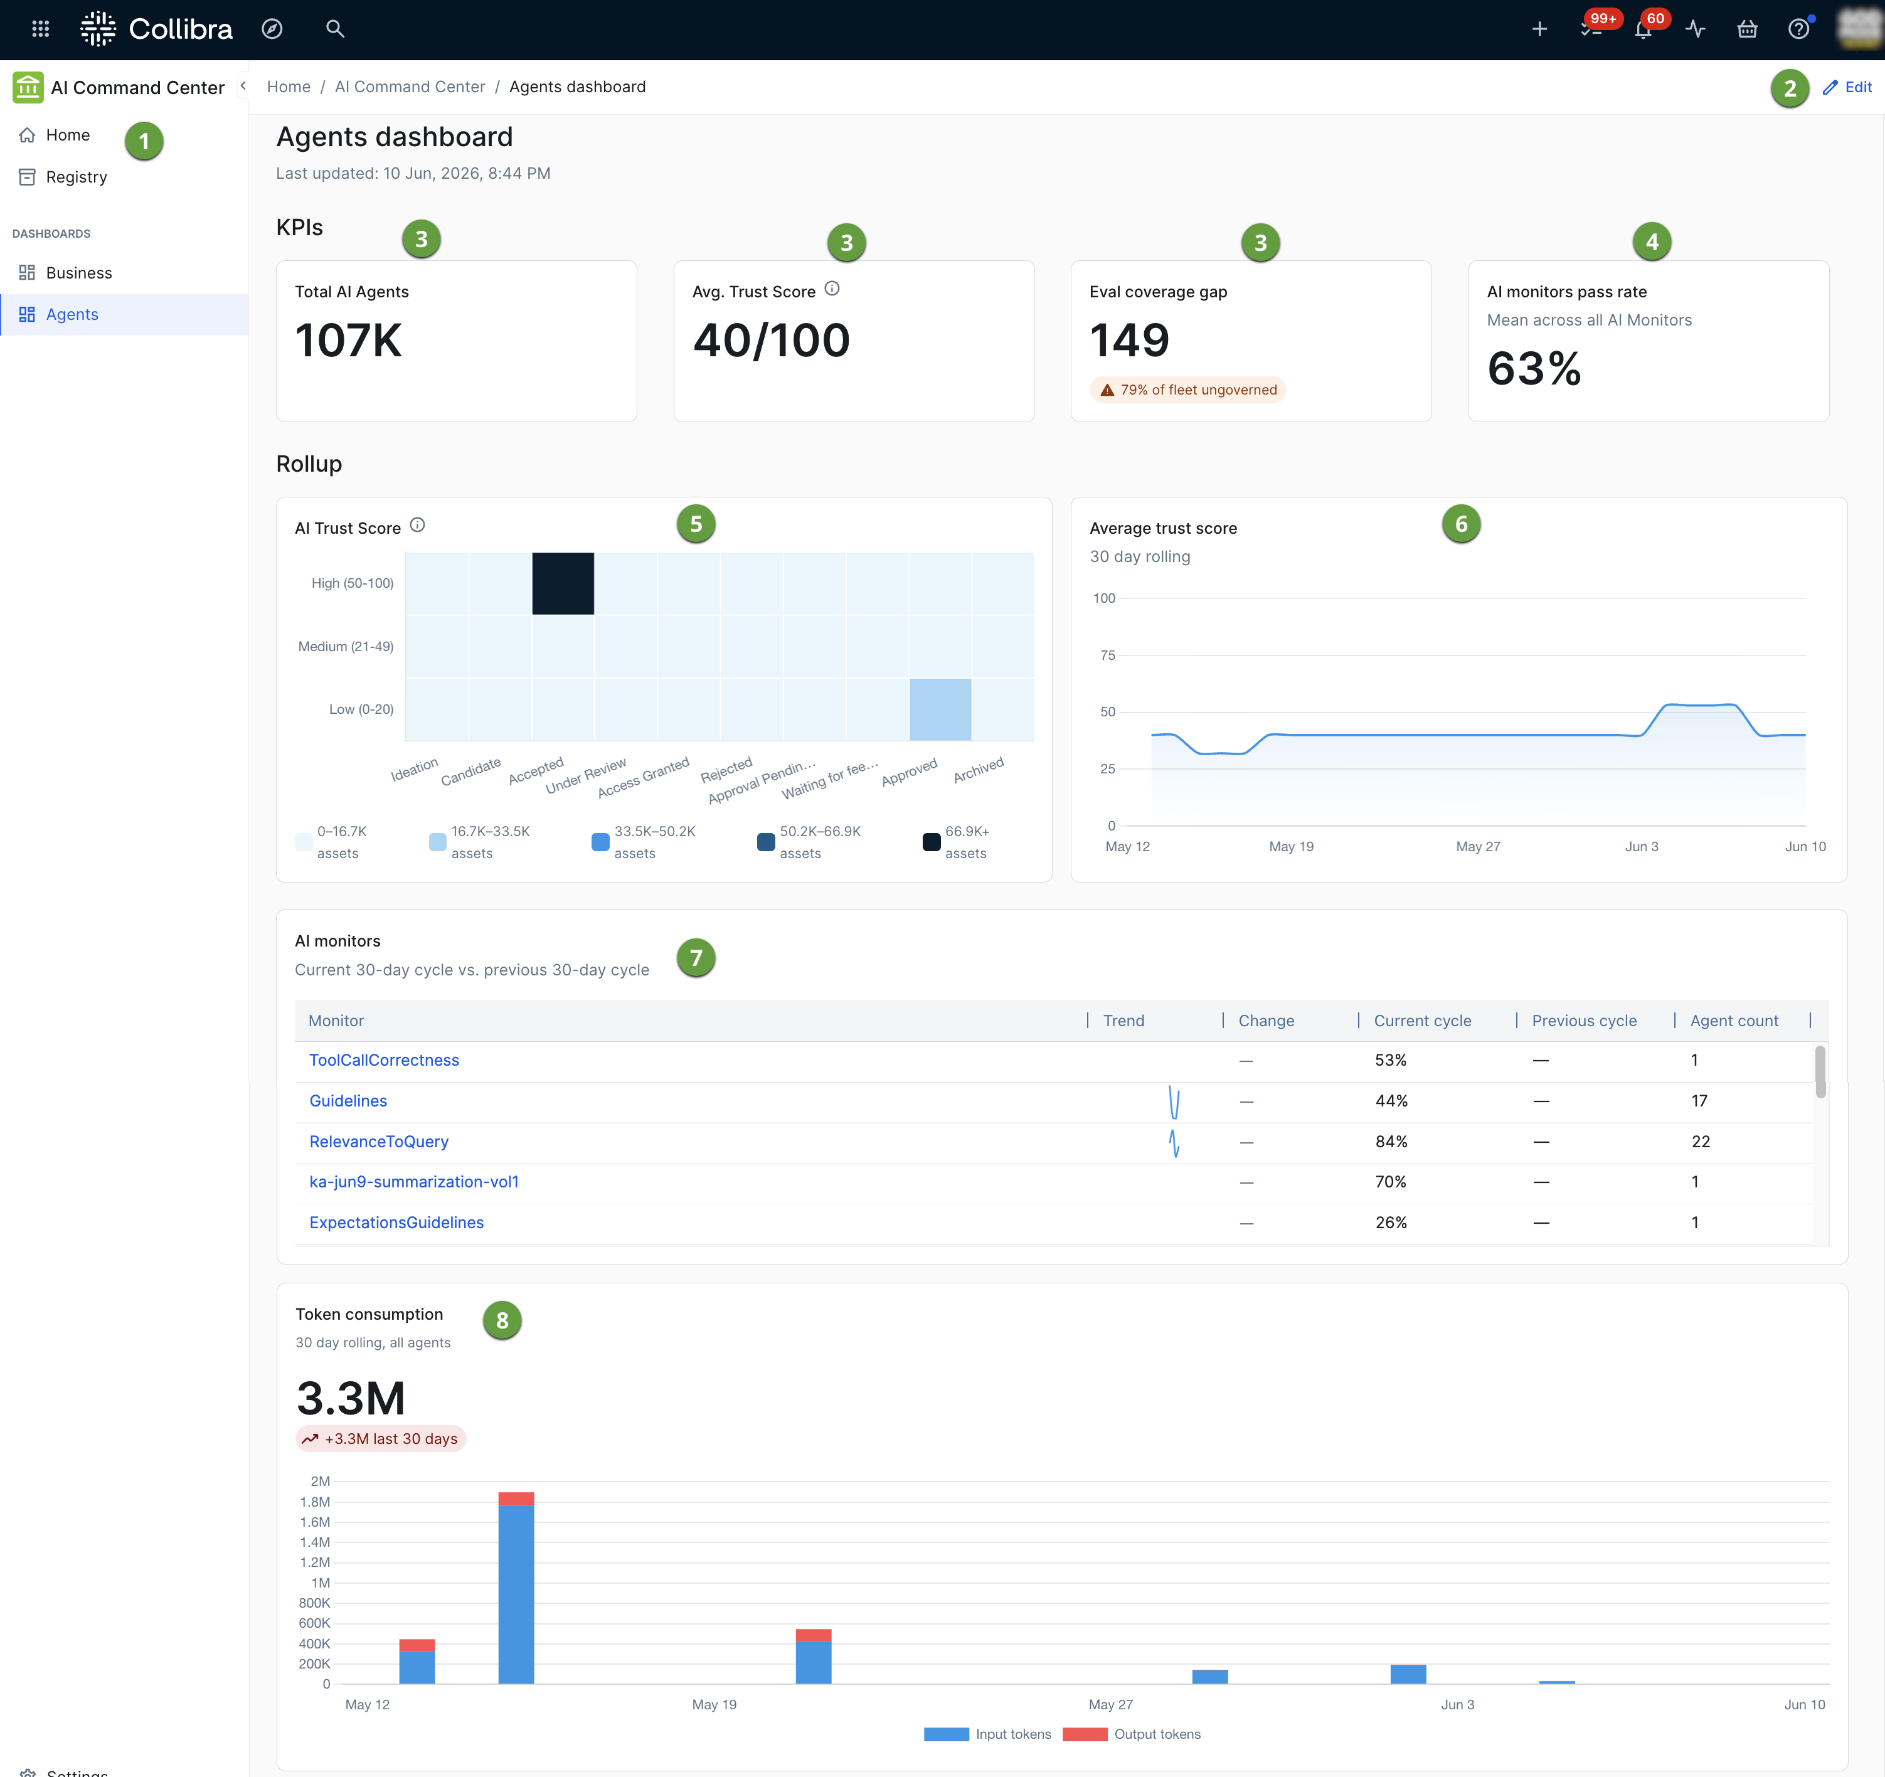The image size is (1885, 1777).
Task: Open the tasks icon with 99+ badge
Action: (1593, 29)
